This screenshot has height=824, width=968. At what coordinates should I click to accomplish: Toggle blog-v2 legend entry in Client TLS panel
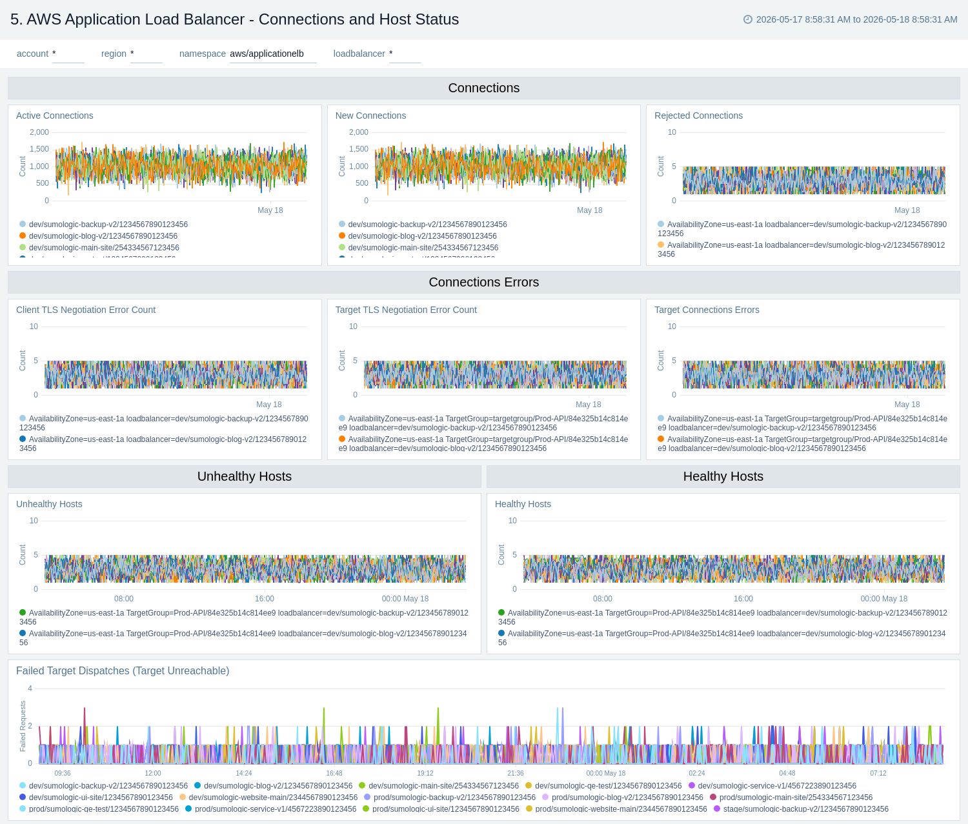click(x=163, y=444)
